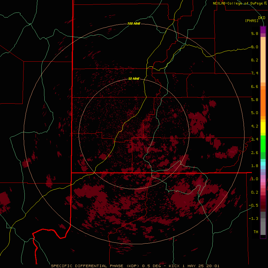Click the Specific Differential Phase caption
Screen dimensions: 268x268
135,266
